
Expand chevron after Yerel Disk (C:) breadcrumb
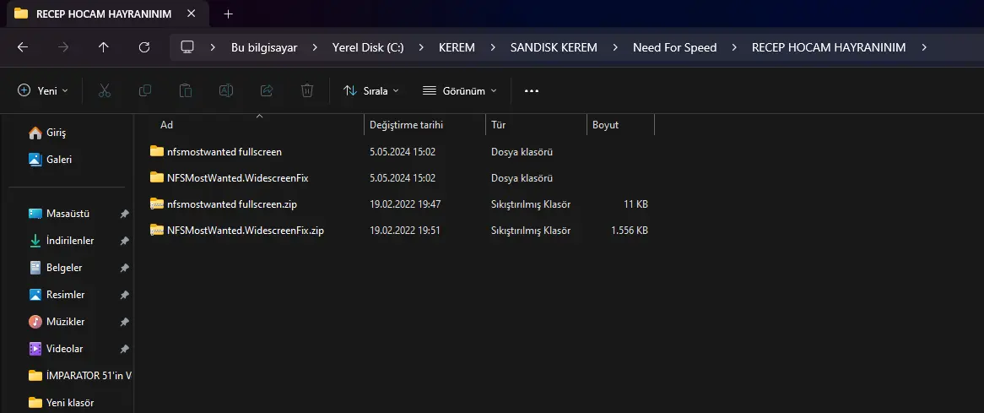421,47
